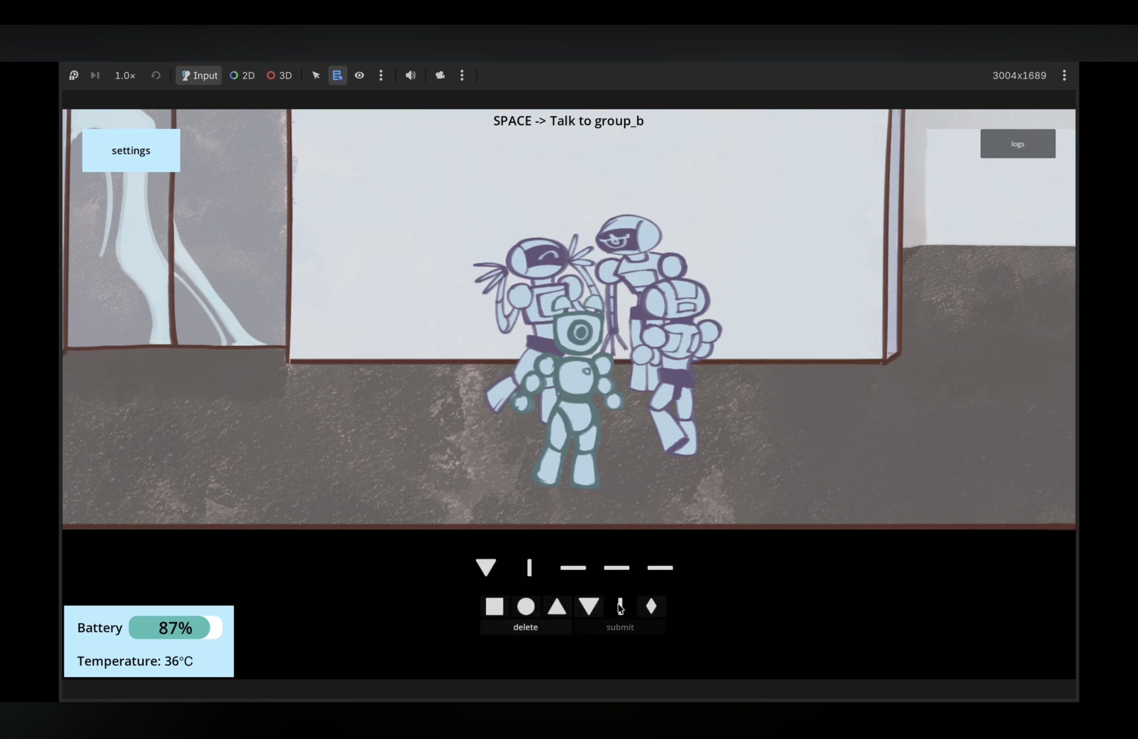Viewport: 1138px width, 739px height.
Task: Reset game speed with the undo arrow icon
Action: pyautogui.click(x=156, y=76)
